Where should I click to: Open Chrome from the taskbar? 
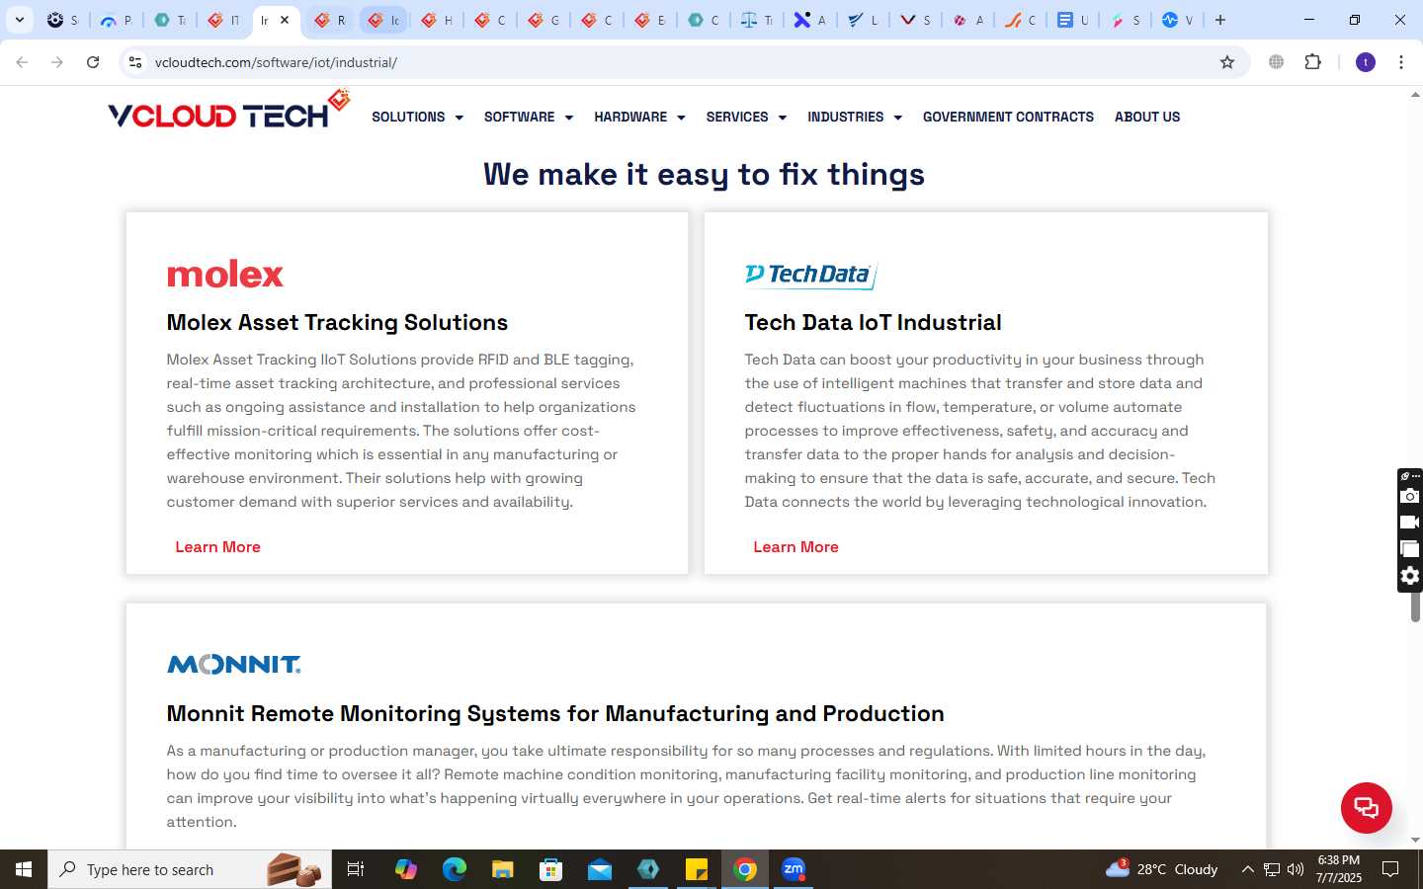coord(745,869)
